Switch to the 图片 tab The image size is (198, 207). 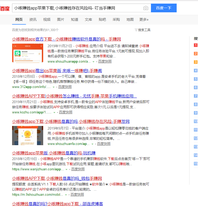[61, 19]
